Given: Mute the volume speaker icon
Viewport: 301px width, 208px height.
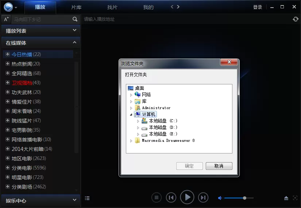Looking at the screenshot, I should click(220, 198).
